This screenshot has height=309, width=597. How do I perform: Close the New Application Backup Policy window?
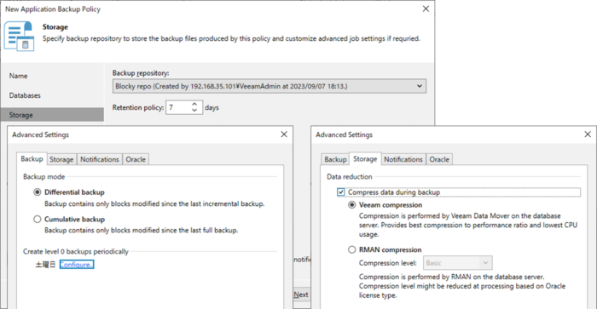pyautogui.click(x=426, y=9)
